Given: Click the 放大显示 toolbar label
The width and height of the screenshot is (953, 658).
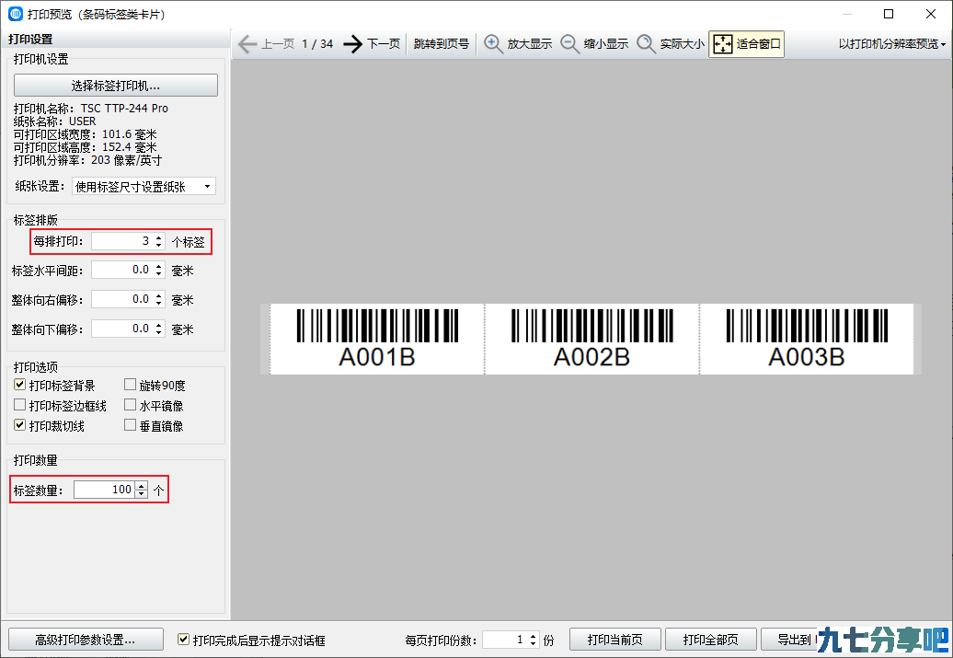Looking at the screenshot, I should tap(529, 44).
